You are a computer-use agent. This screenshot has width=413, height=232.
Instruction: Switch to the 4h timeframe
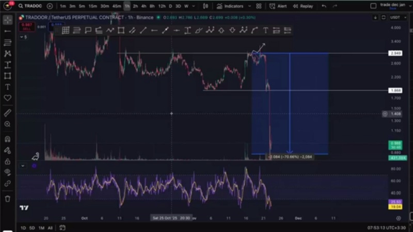point(144,6)
